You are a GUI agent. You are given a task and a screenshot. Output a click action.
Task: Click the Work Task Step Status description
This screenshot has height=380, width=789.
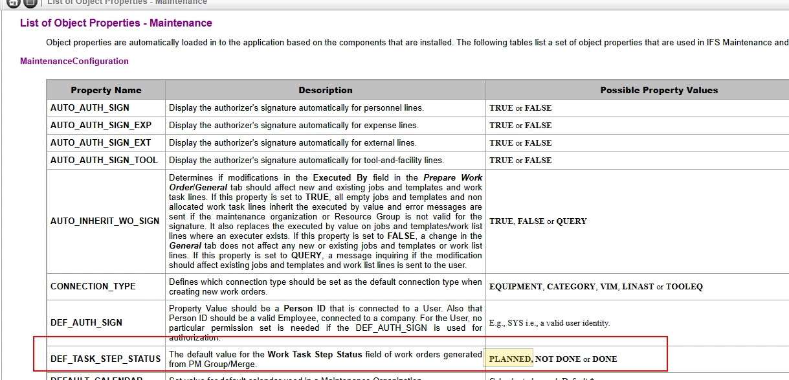(x=326, y=359)
